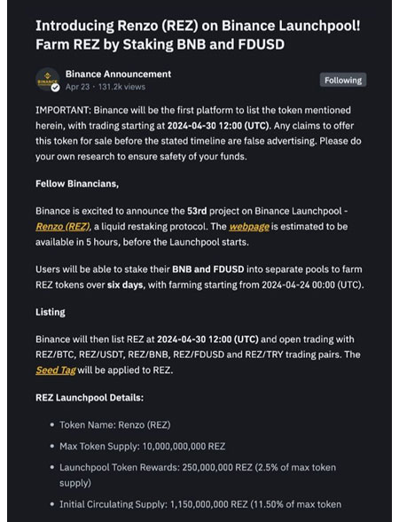Screen dimensions: 399x522
Task: Select the Max Token Supply bullet item
Action: click(142, 447)
